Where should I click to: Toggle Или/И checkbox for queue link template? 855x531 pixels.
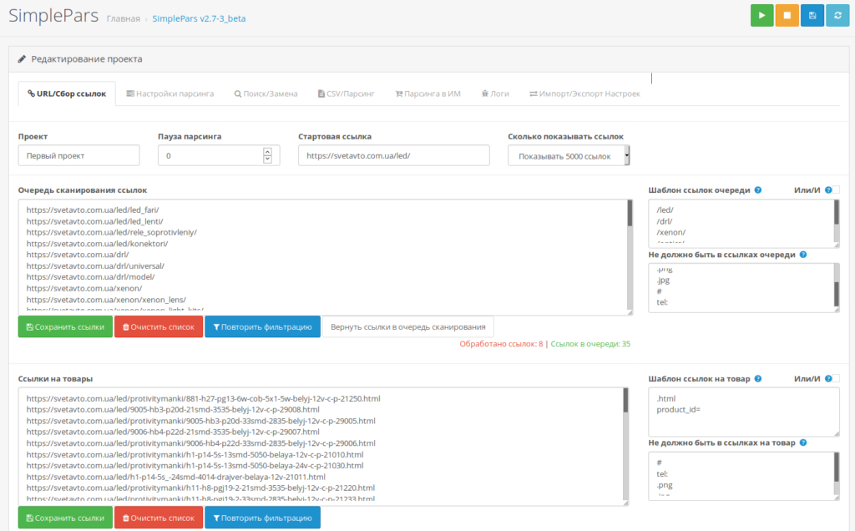(837, 190)
